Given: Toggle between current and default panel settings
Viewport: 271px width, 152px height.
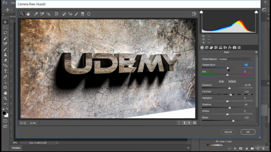Looking at the screenshot, I should click(x=194, y=123).
